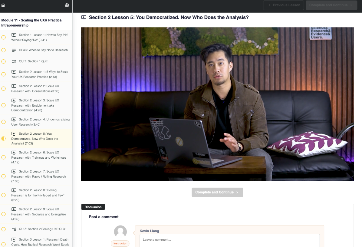Click video icon for Section 2 Lesson 8
This screenshot has width=362, height=247.
point(14,190)
